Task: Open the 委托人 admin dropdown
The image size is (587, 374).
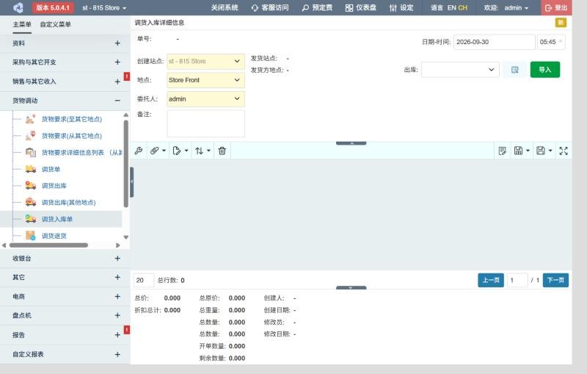Action: click(x=206, y=99)
